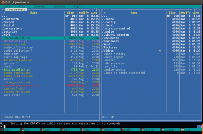Sort left panel by Name column header
203x134 pixels.
(x=33, y=13)
